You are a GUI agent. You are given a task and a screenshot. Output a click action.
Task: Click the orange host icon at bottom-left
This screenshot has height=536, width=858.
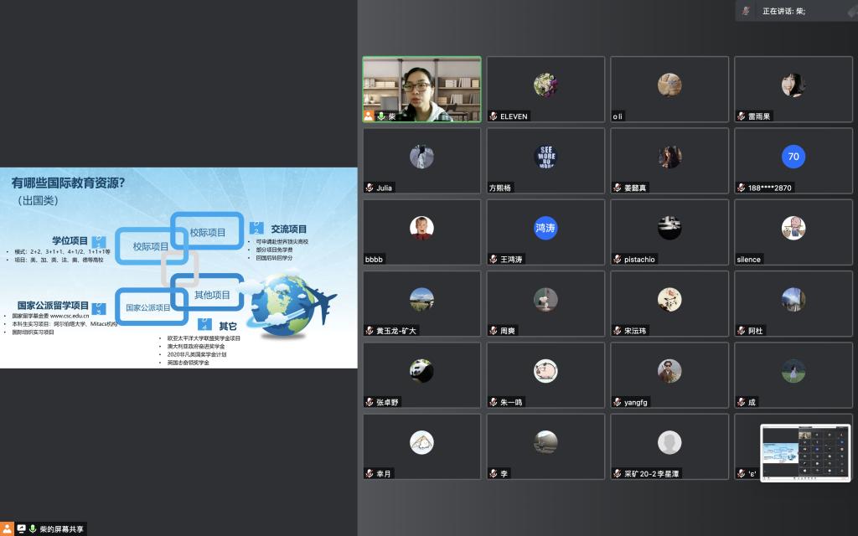click(8, 528)
